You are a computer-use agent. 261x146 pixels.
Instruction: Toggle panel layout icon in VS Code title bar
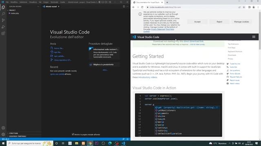pos(103,2)
